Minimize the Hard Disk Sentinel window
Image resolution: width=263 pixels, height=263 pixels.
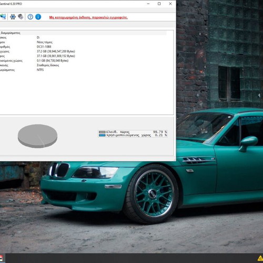[148, 4]
